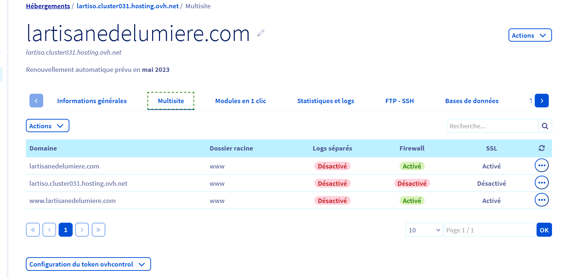Click into the Recherche search field

[x=492, y=126]
